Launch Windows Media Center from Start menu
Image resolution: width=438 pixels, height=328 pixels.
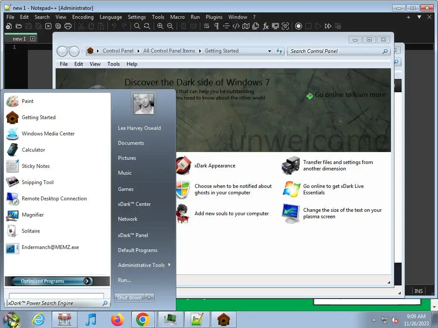57,134
